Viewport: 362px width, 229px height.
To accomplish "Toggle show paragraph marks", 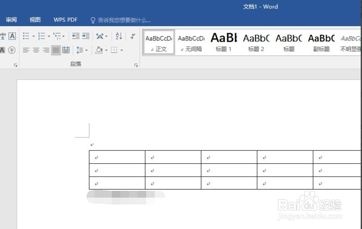I will coord(133,36).
